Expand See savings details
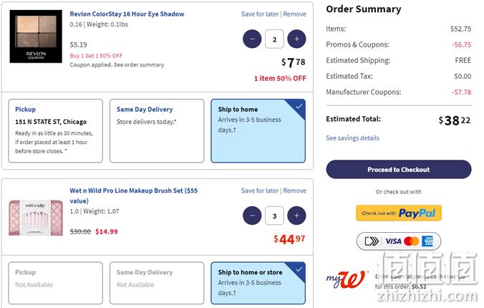Viewport: 484px width, 308px height. (352, 138)
